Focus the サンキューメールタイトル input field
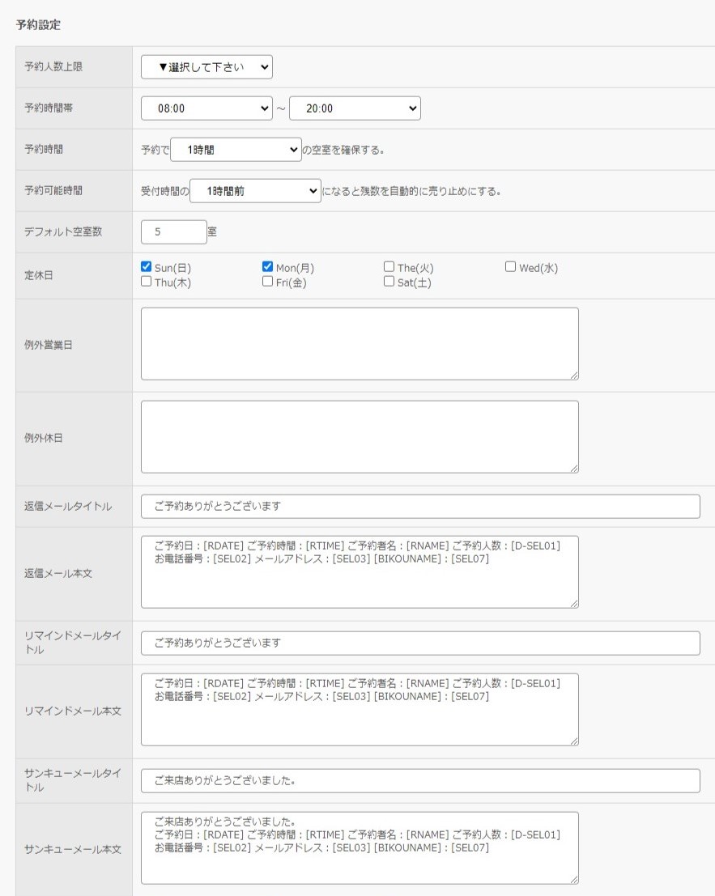The image size is (715, 896). [x=420, y=780]
